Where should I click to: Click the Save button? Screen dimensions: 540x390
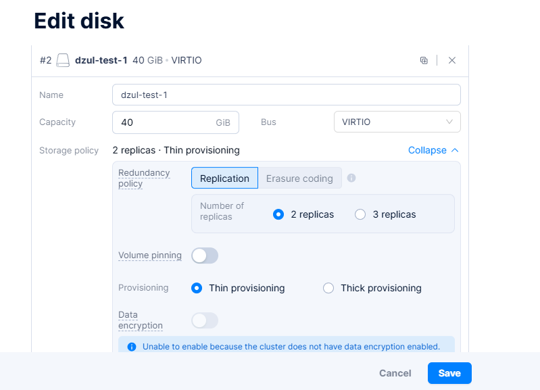coord(449,373)
